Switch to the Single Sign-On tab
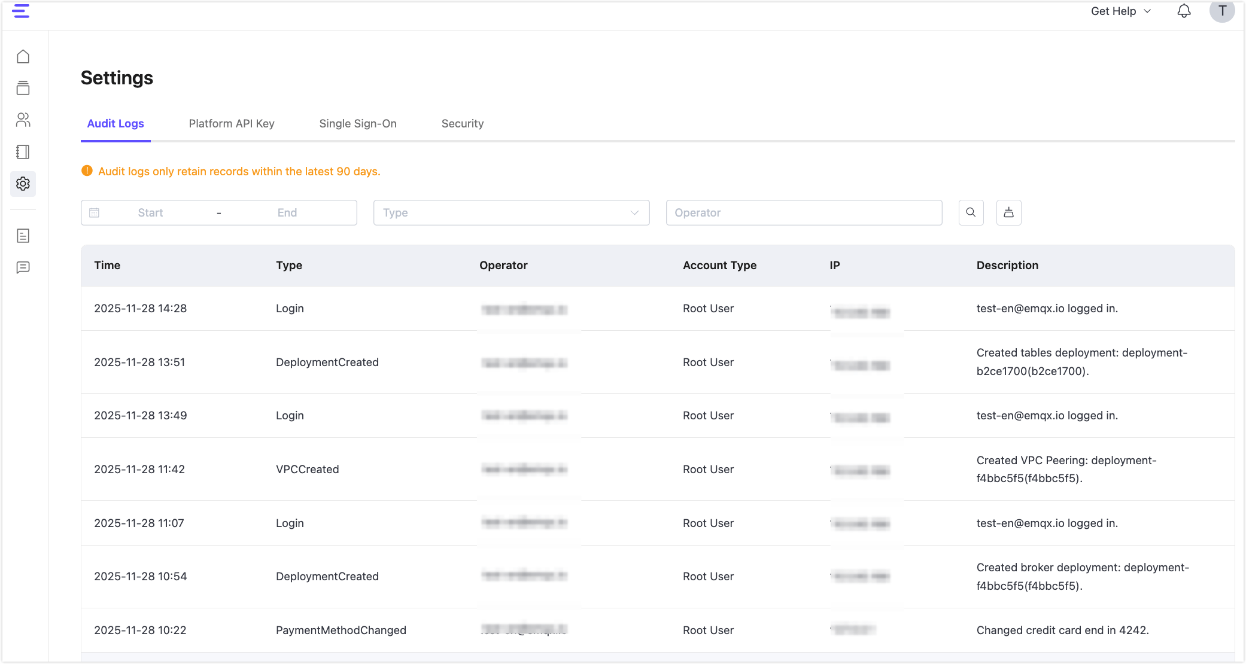 pos(358,123)
